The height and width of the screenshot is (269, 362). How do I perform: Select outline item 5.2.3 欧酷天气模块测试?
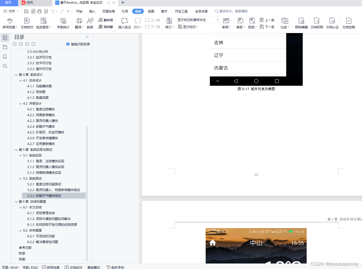tap(54, 196)
